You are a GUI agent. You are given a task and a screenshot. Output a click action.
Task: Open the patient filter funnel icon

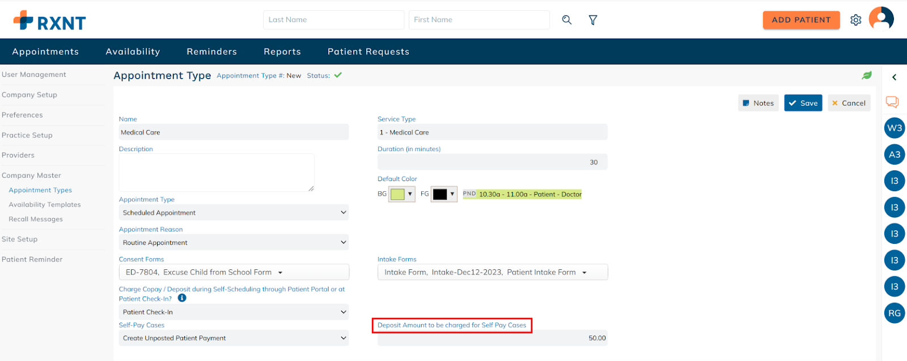(x=593, y=20)
